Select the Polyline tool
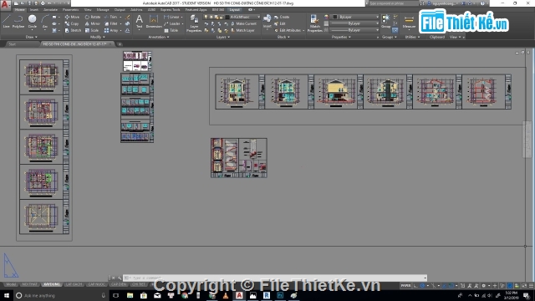 [18, 21]
